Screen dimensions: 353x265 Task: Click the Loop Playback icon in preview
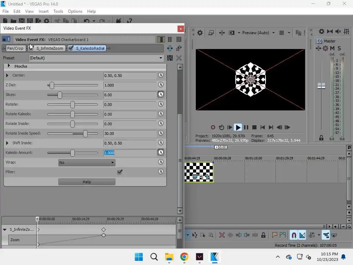tap(221, 127)
